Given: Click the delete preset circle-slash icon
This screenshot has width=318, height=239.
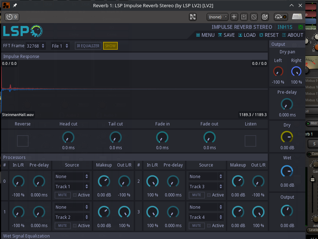Looking at the screenshot, I should (x=254, y=17).
